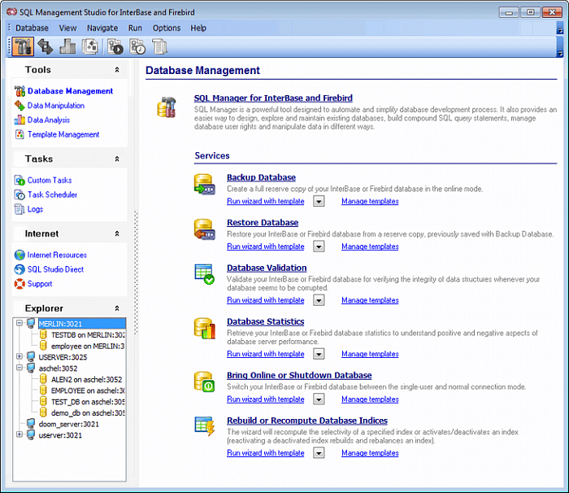Click the Bring Online or Shutdown icon
This screenshot has height=493, width=569.
[x=204, y=382]
